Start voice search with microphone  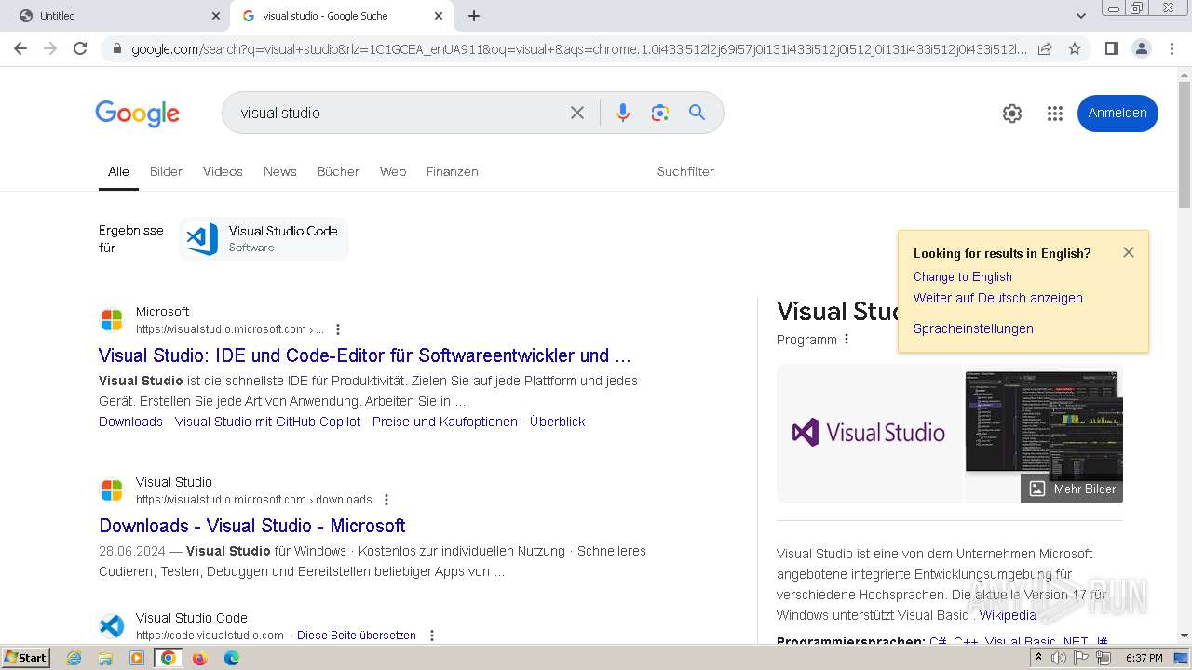[x=623, y=113]
